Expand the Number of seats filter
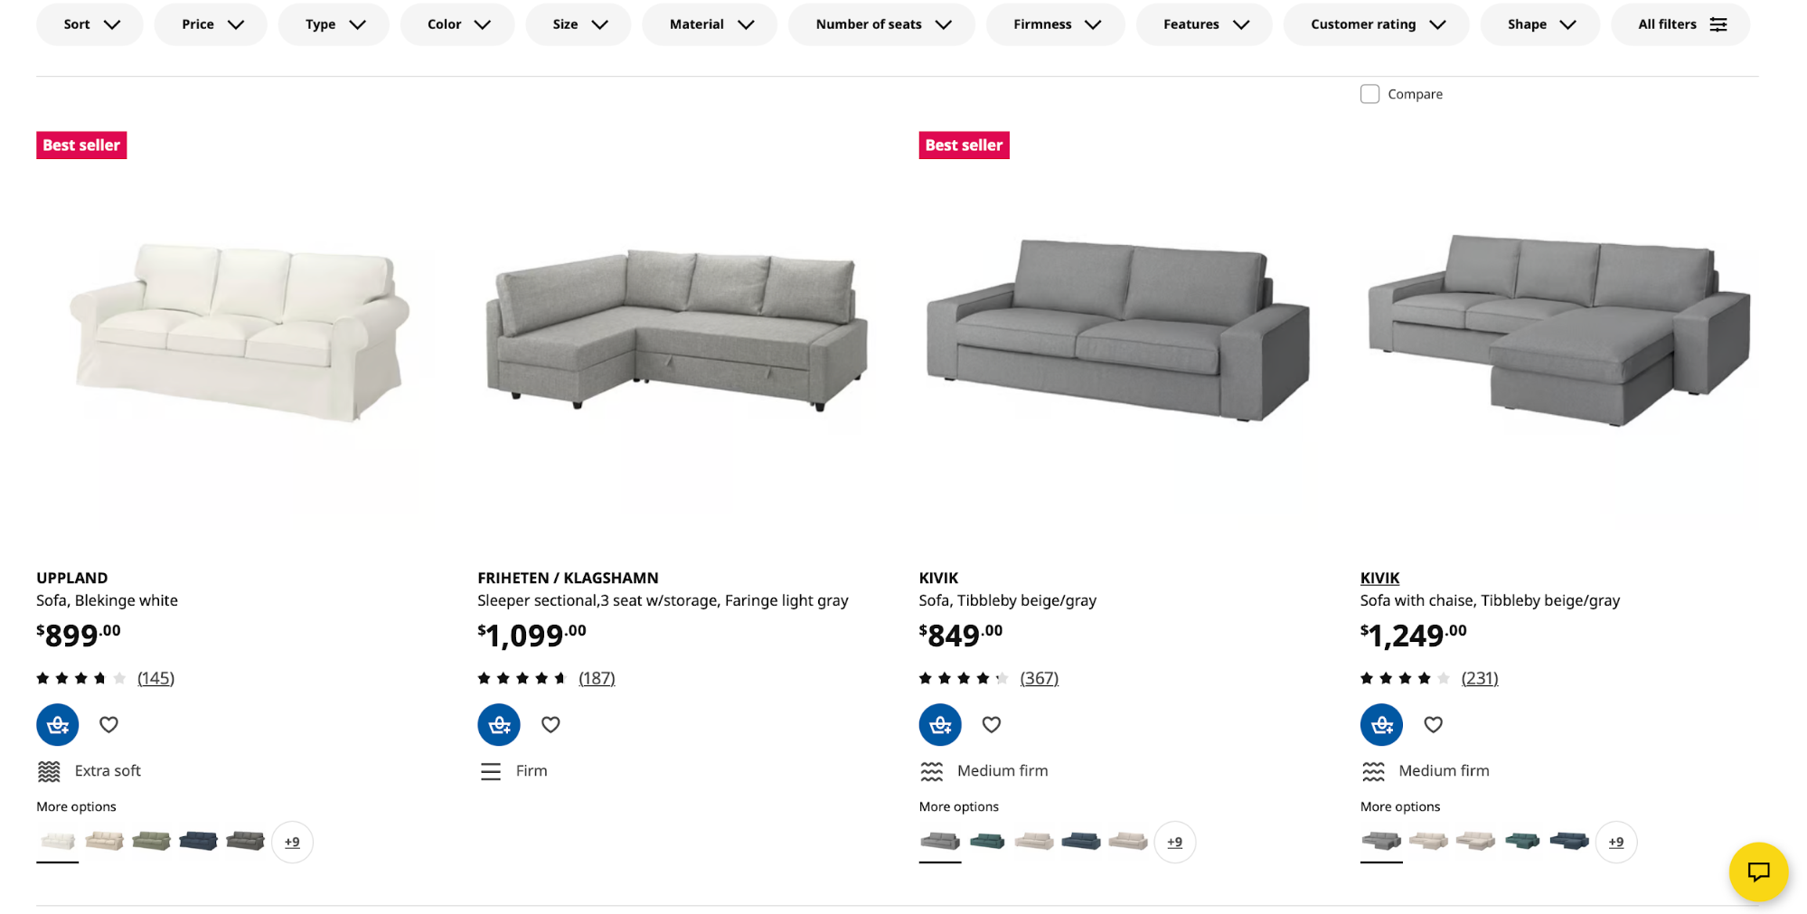 tap(881, 24)
